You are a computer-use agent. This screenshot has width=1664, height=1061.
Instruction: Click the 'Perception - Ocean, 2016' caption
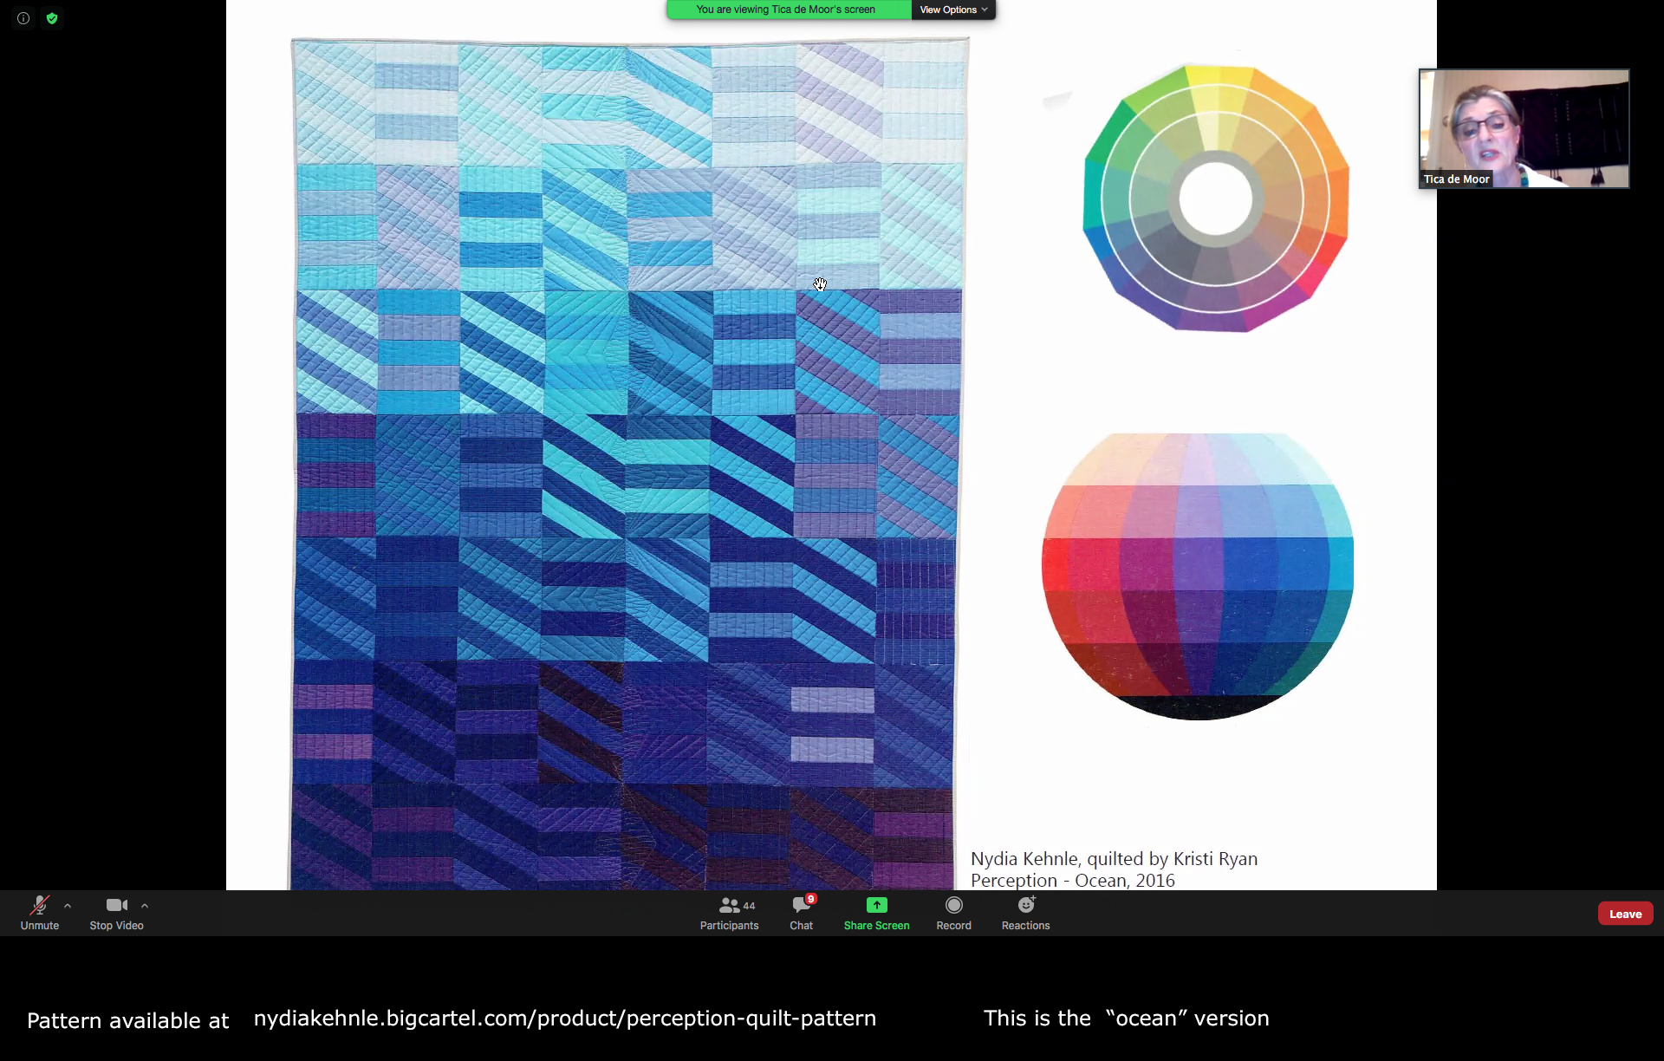coord(1073,880)
